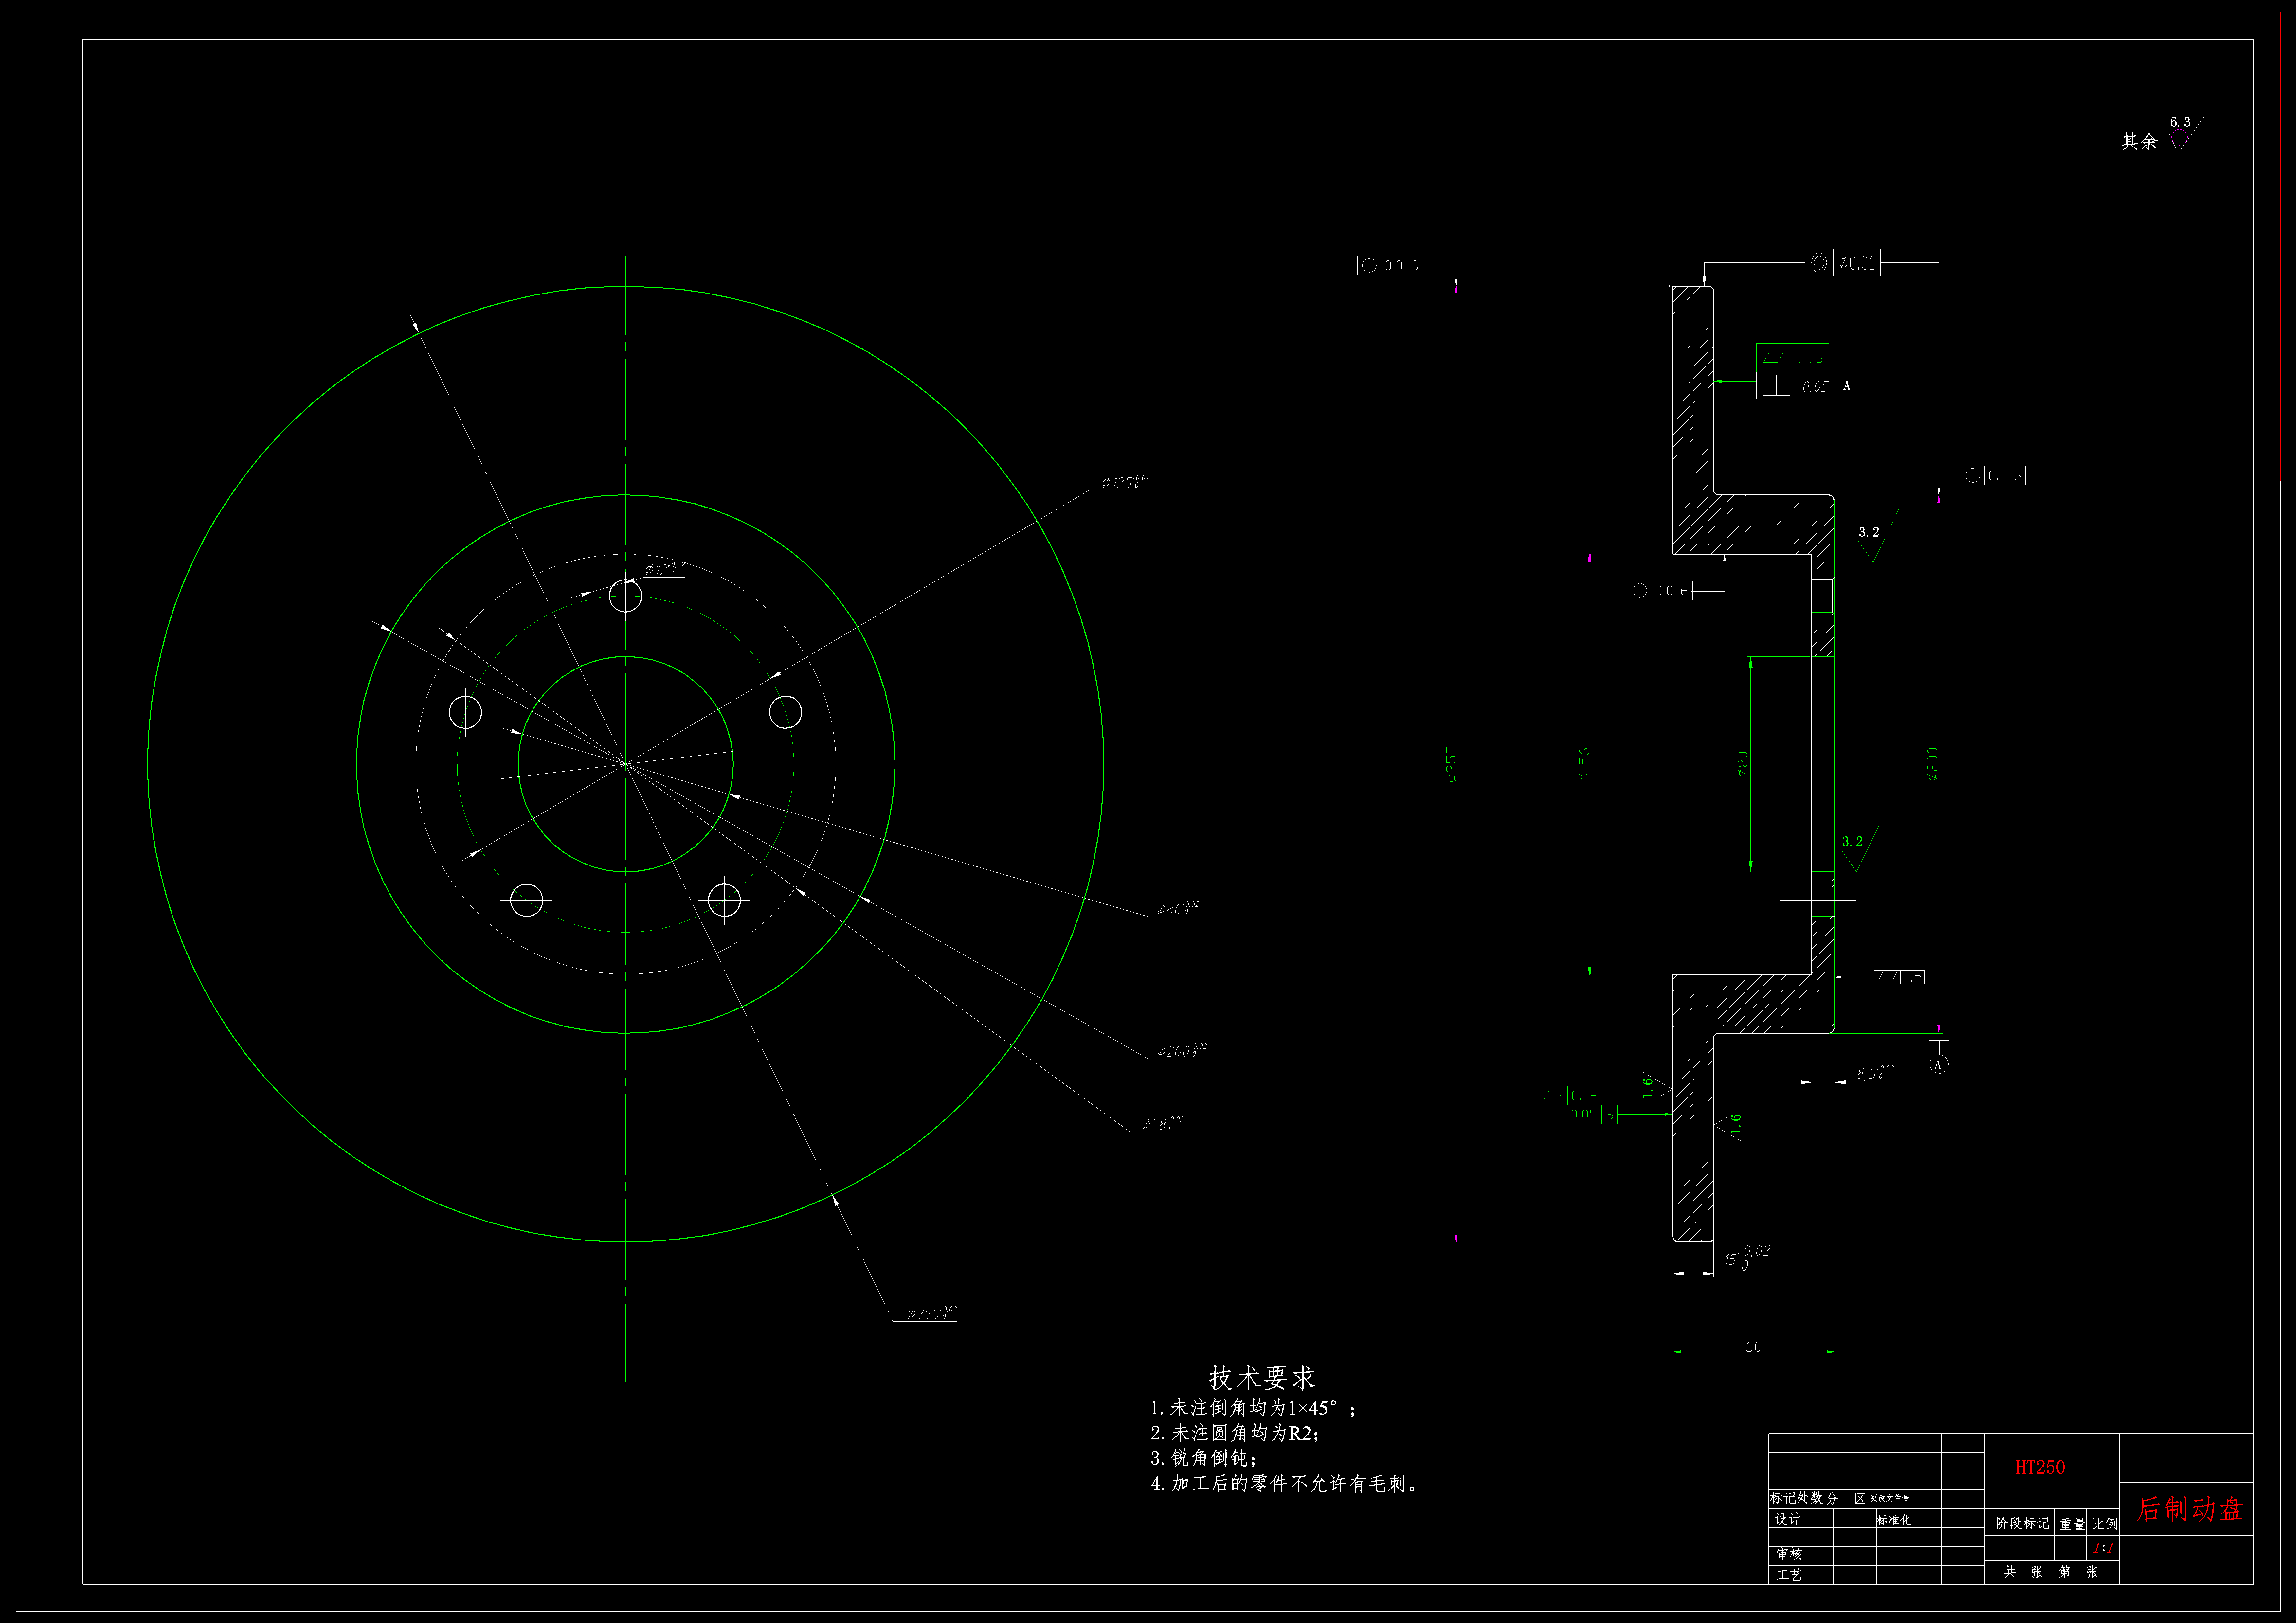Click the "φ156" dimension in section view
The image size is (2296, 1623).
[x=1584, y=764]
